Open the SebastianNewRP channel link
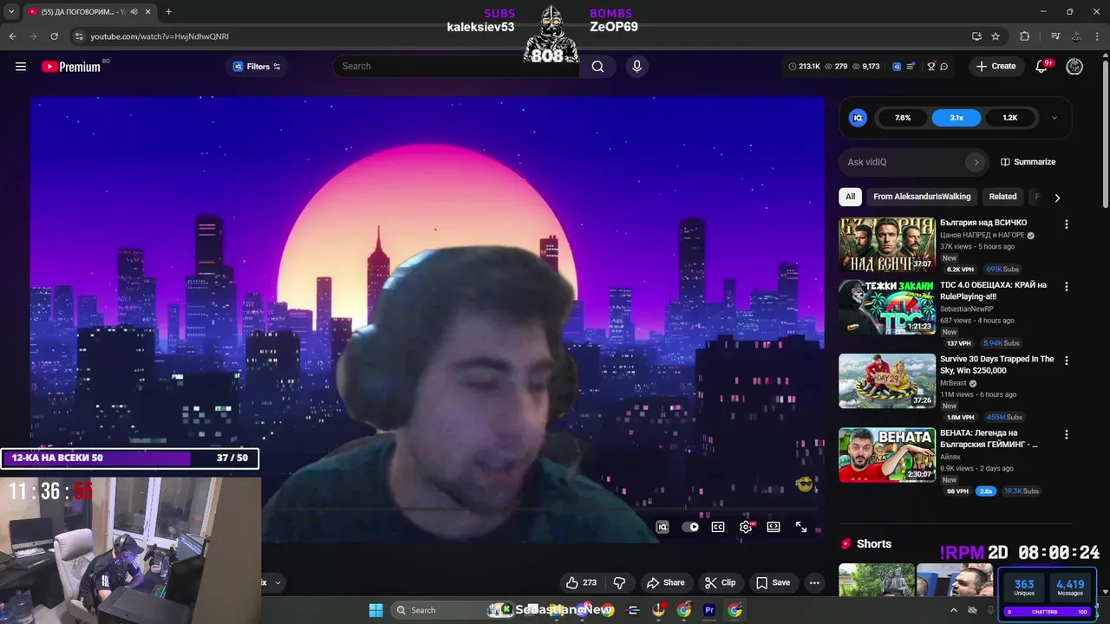 coord(967,309)
